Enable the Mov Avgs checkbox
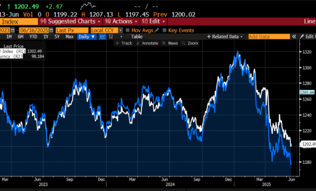Image resolution: width=316 pixels, height=191 pixels. pos(128,30)
